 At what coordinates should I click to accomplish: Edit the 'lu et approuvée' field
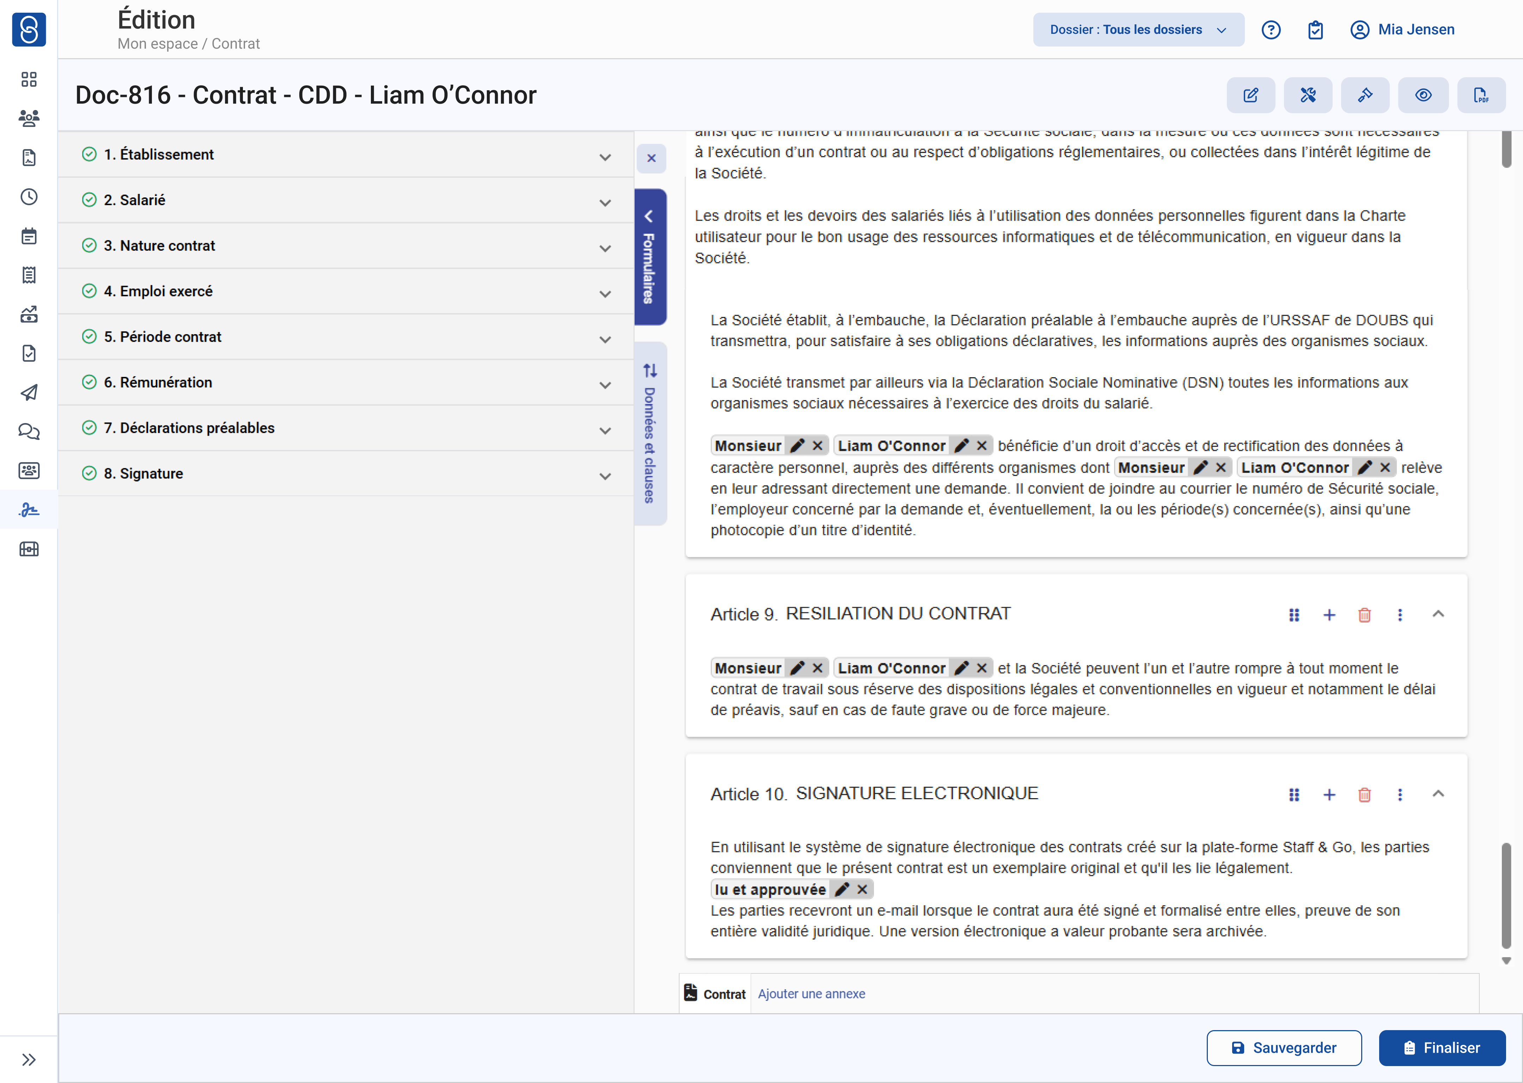(x=842, y=889)
